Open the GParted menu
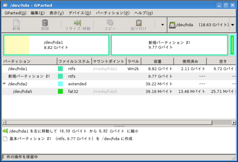The image size is (238, 162). pos(15,13)
